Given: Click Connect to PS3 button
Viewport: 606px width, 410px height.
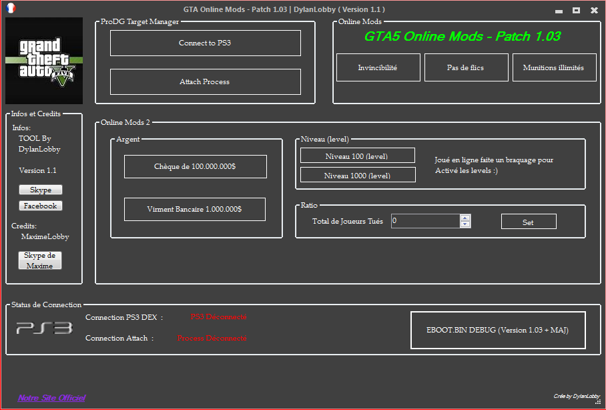Looking at the screenshot, I should click(x=205, y=43).
